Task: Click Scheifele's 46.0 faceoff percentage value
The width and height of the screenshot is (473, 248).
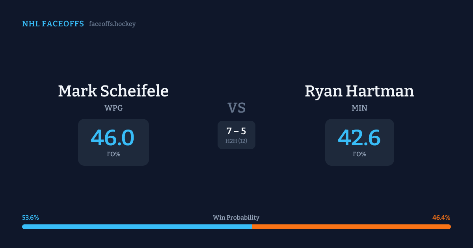Action: point(113,138)
